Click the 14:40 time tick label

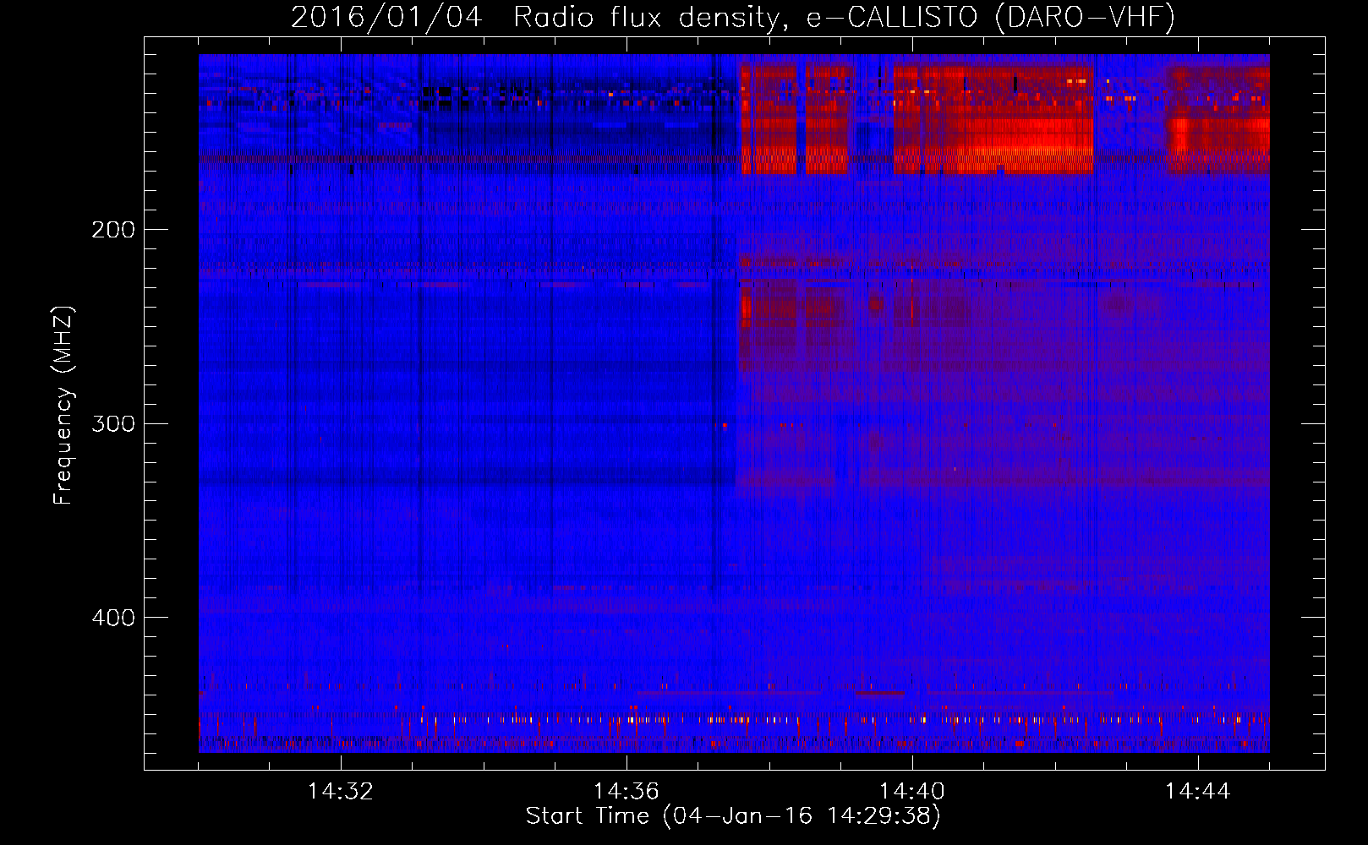tap(912, 792)
